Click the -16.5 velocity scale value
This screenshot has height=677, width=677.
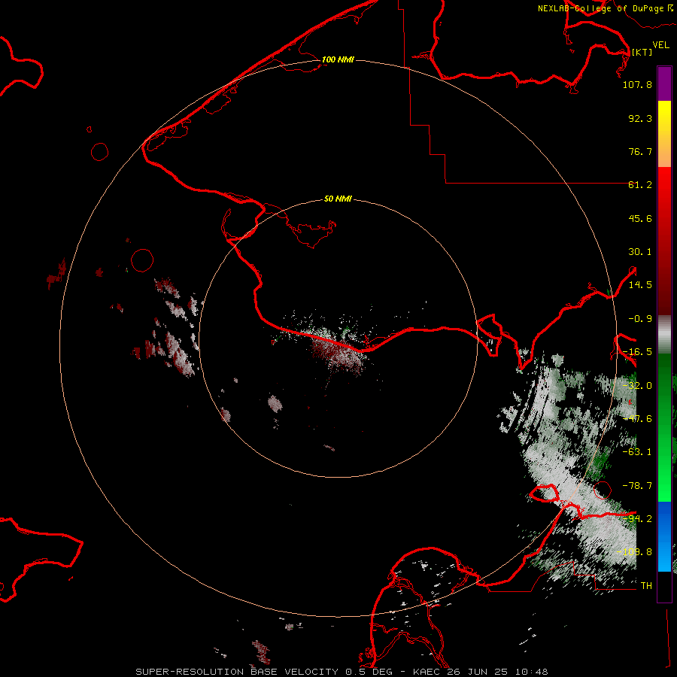(637, 352)
